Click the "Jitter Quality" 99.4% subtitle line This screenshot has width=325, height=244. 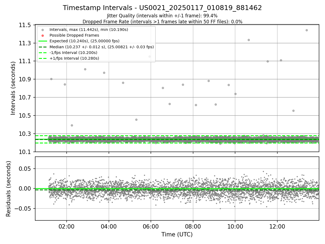162,16
